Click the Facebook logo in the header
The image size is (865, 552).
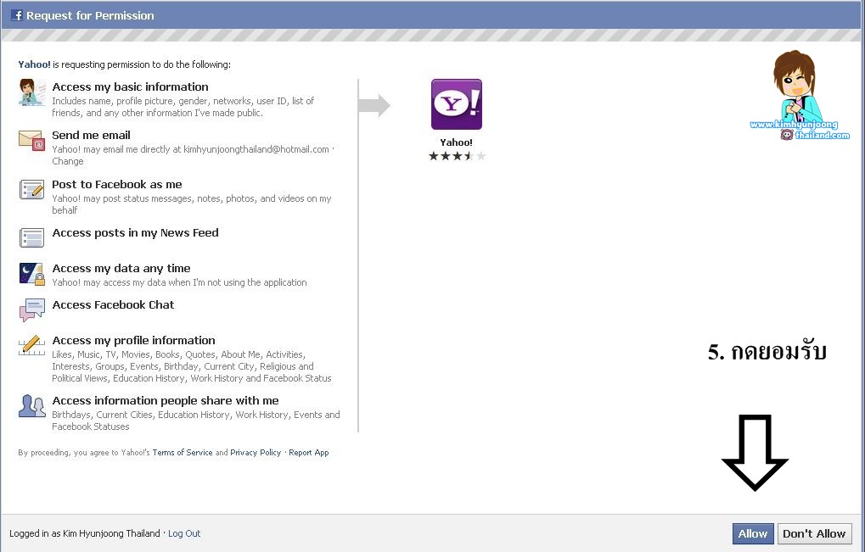pyautogui.click(x=16, y=15)
